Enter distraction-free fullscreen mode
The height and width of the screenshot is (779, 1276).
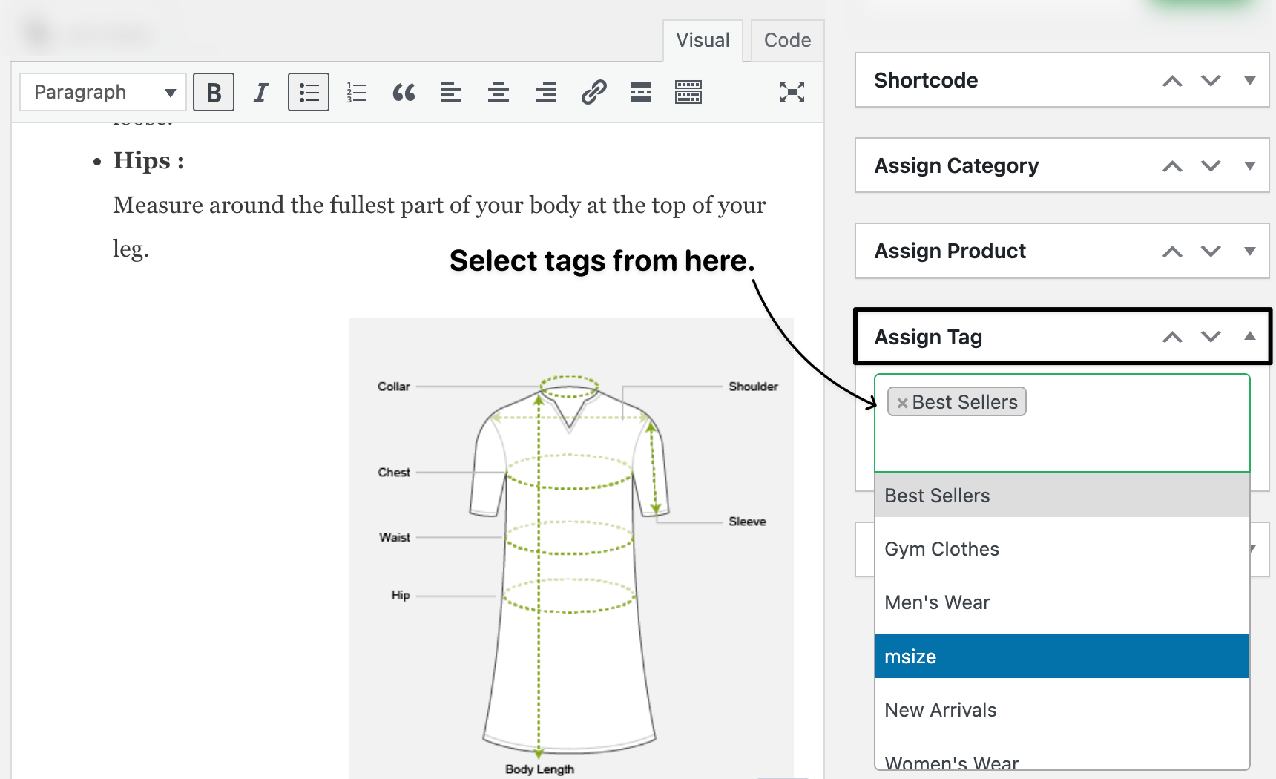(792, 92)
